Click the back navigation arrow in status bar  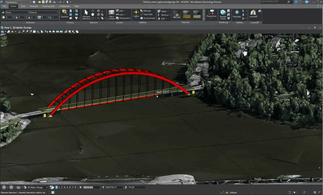pyautogui.click(x=4, y=187)
